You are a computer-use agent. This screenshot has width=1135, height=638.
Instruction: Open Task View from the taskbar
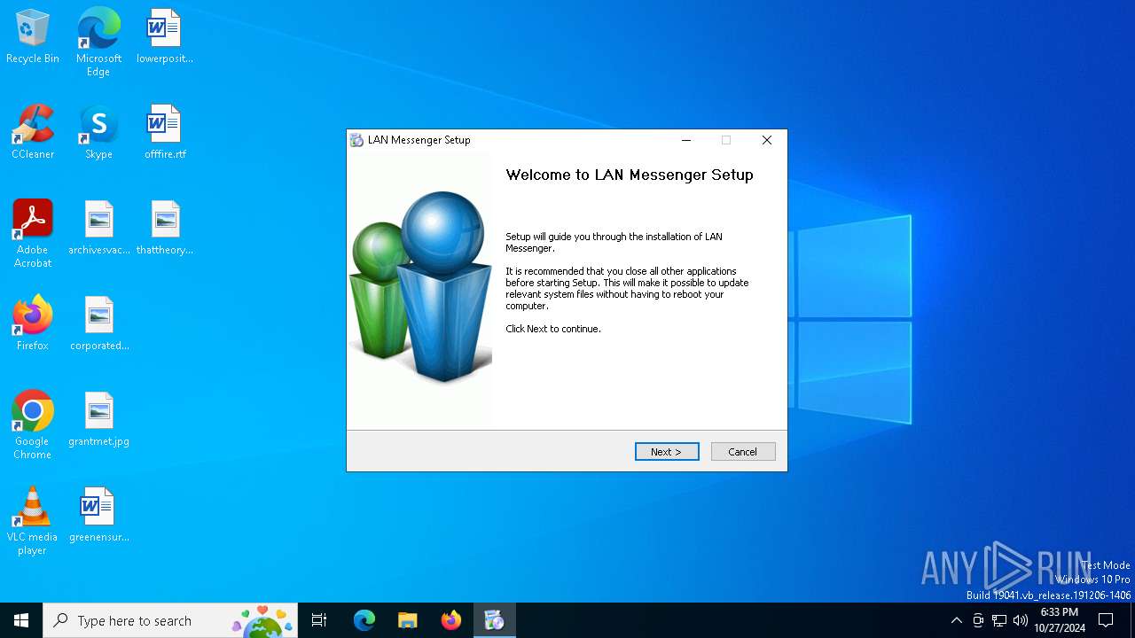pyautogui.click(x=319, y=620)
